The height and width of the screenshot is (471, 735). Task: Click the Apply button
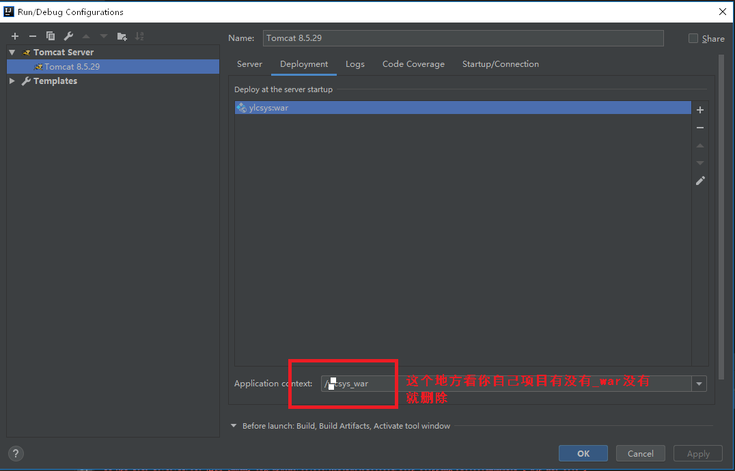(698, 453)
